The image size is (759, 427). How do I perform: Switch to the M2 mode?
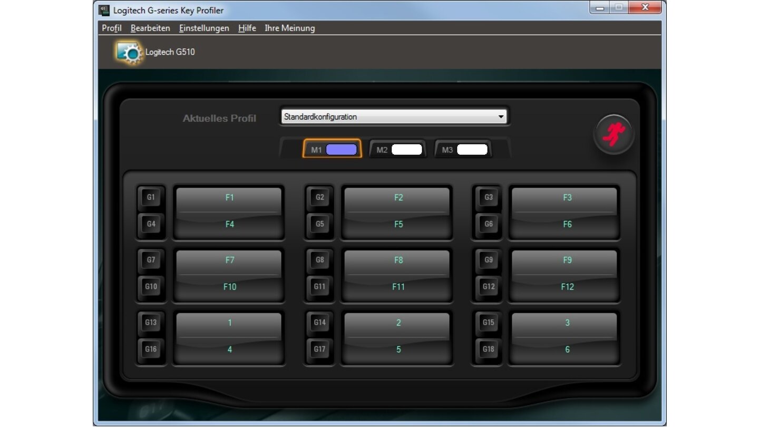pyautogui.click(x=397, y=150)
